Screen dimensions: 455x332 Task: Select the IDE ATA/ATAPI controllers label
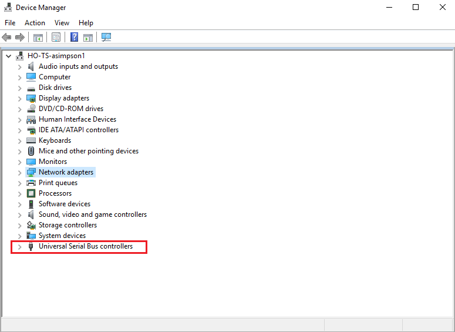pos(79,130)
